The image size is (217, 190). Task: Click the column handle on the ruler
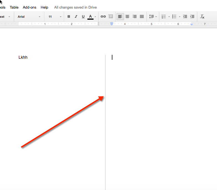tap(99, 24)
